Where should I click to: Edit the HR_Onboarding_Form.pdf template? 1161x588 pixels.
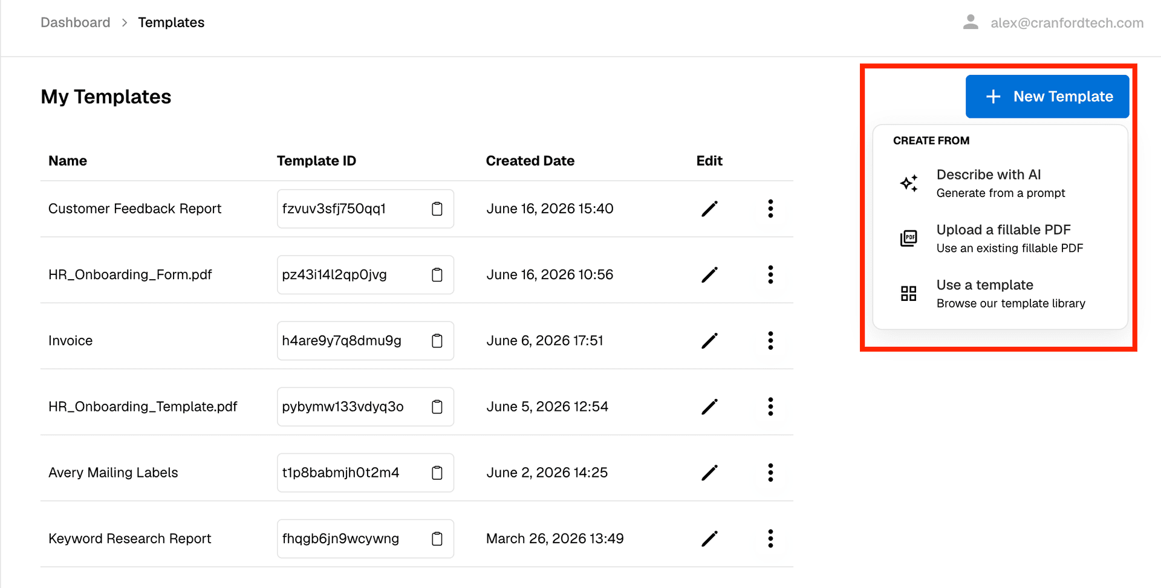click(x=709, y=274)
